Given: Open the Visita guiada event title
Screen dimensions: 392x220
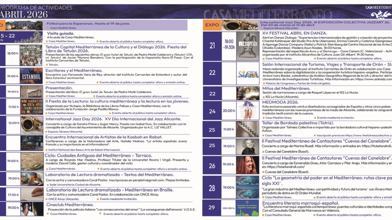Looking at the screenshot, I should click(61, 33).
